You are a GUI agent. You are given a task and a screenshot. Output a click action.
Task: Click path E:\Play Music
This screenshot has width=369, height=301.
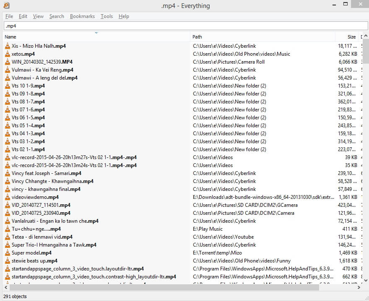click(x=208, y=229)
